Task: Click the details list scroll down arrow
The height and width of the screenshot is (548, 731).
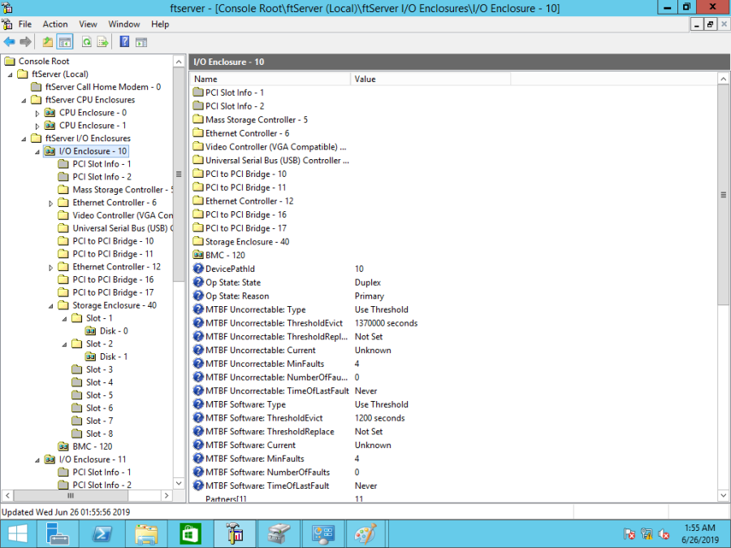Action: pos(723,495)
